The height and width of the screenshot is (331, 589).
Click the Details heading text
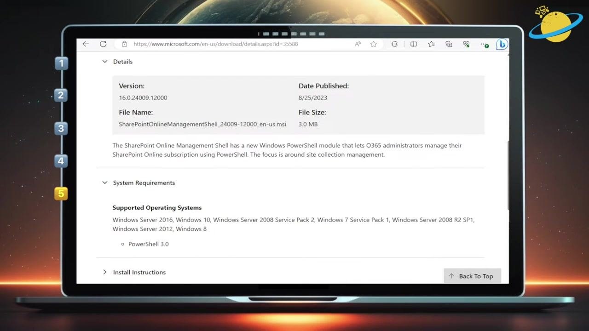tap(123, 62)
